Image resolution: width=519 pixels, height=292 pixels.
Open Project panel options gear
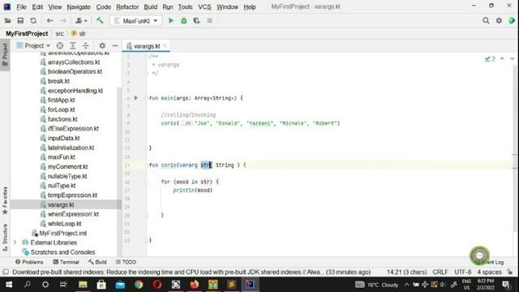coord(102,45)
